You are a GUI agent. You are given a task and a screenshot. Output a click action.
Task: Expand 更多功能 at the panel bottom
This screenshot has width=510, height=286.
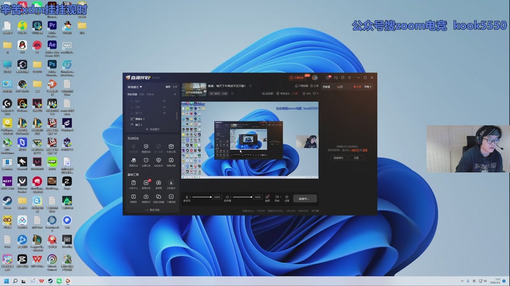click(152, 210)
